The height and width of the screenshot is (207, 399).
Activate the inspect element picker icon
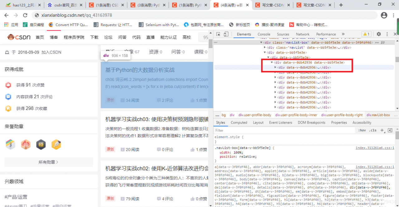pyautogui.click(x=219, y=34)
